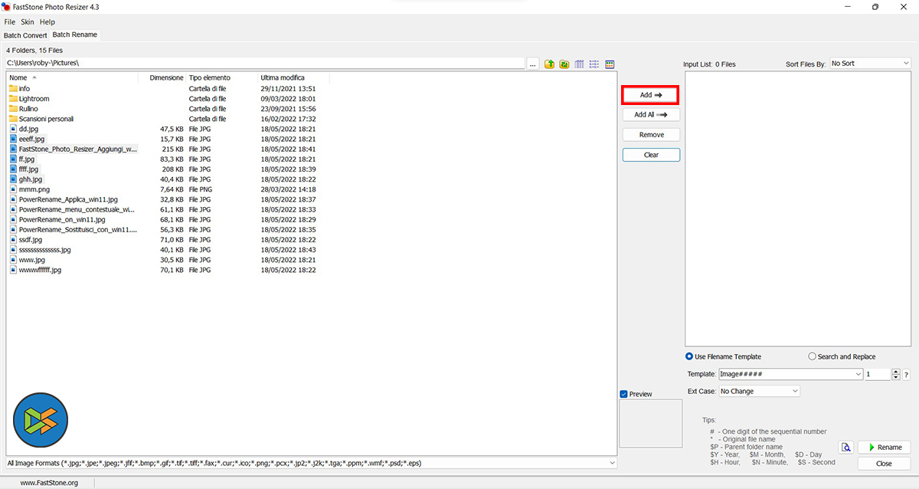This screenshot has height=489, width=919.
Task: Click the Remove button
Action: [651, 135]
